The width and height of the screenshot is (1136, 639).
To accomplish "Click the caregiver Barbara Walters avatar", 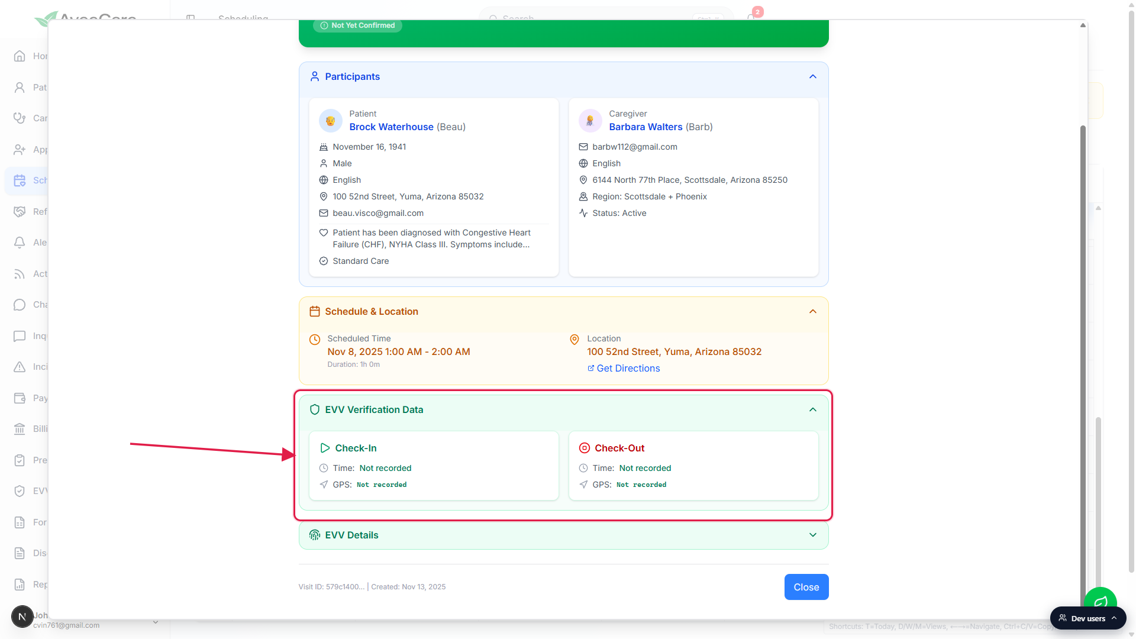I will tap(590, 121).
